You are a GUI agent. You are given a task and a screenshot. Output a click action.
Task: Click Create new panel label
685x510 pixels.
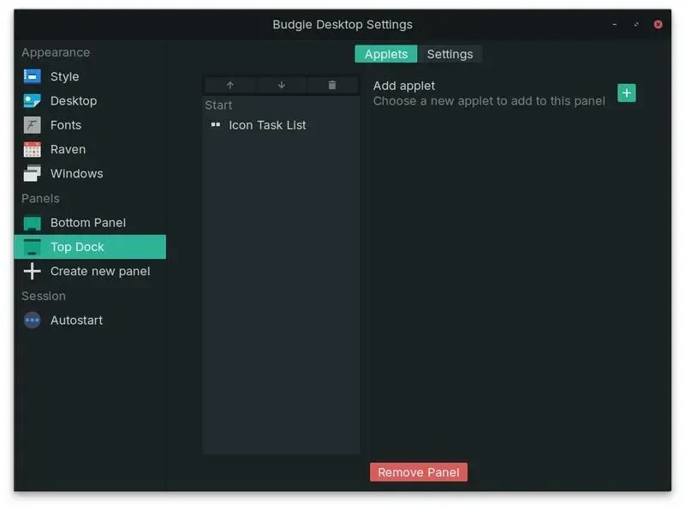click(100, 271)
